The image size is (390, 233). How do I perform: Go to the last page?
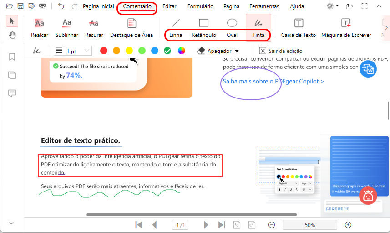[x=221, y=225]
